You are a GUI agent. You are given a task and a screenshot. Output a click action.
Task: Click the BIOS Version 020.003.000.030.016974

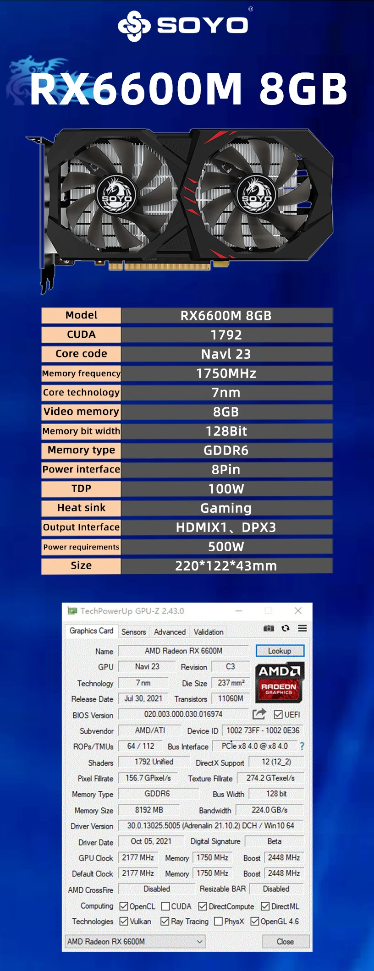(183, 714)
